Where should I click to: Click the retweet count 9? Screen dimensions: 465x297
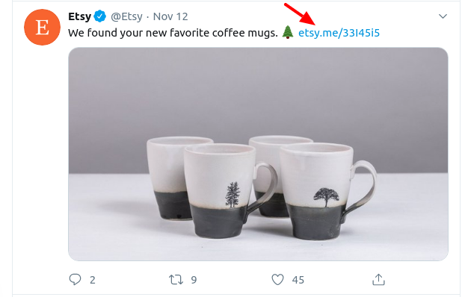point(194,280)
